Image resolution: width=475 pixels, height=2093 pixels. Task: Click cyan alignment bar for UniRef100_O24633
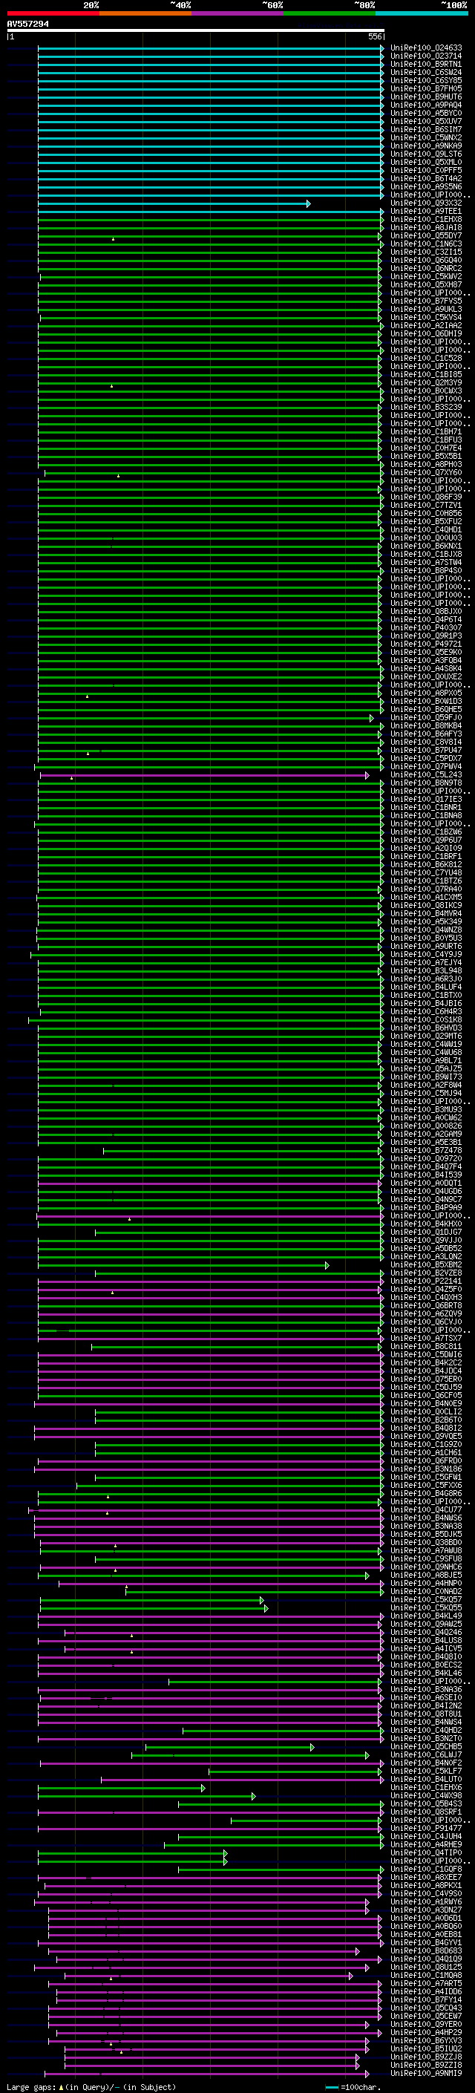[x=210, y=48]
